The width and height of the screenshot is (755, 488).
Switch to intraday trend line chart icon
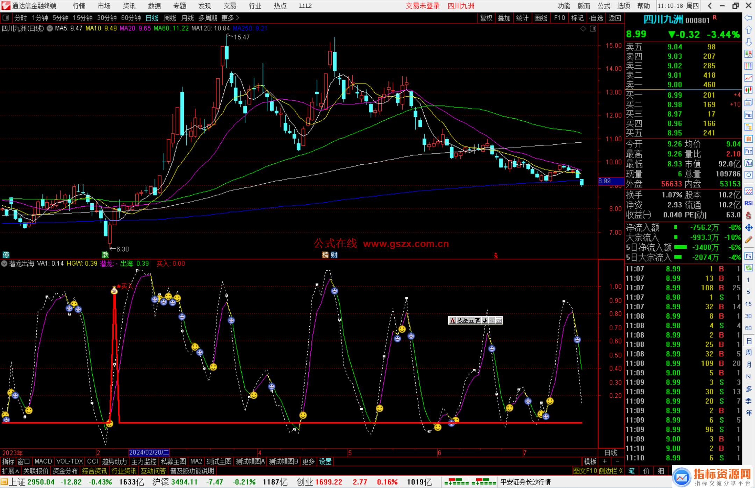[748, 78]
